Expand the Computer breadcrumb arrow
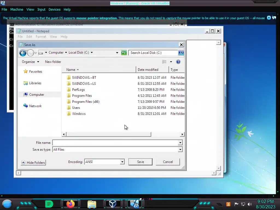The image size is (280, 210). click(66, 52)
